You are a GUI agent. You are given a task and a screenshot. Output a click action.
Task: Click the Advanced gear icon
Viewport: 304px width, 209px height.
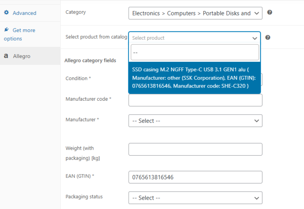pyautogui.click(x=6, y=12)
